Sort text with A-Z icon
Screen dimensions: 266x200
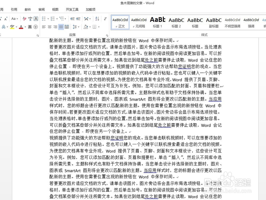[x=97, y=19]
